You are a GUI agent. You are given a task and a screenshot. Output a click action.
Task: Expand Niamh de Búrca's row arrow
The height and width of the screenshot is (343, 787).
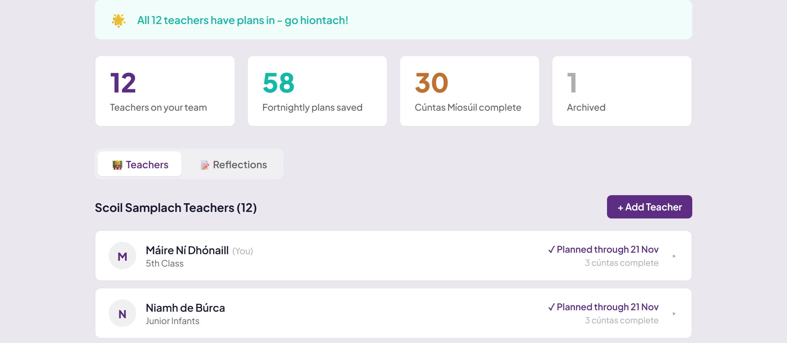674,314
